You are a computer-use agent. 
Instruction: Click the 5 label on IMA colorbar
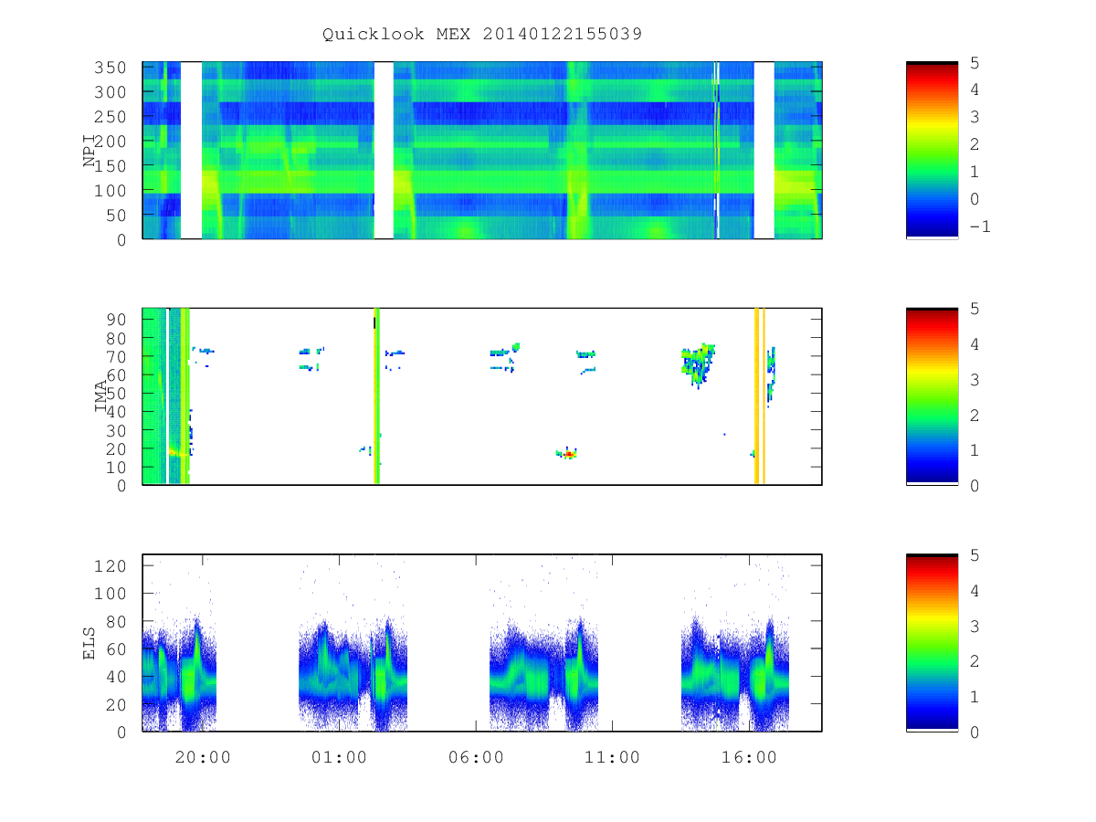pos(974,309)
